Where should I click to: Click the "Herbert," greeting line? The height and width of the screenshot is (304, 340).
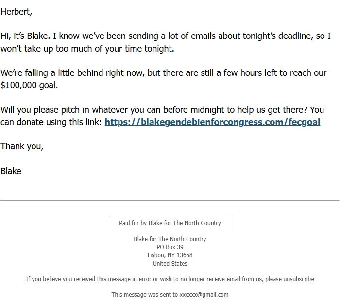click(x=16, y=12)
